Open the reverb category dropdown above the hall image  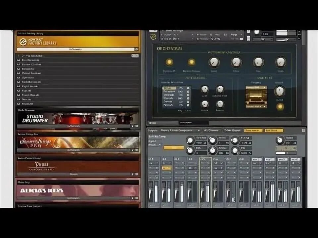(x=256, y=87)
